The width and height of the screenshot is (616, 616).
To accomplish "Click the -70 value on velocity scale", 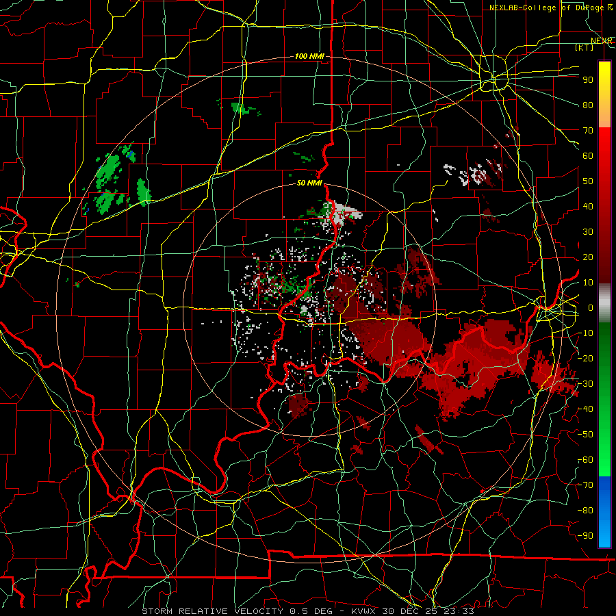I will pyautogui.click(x=585, y=485).
